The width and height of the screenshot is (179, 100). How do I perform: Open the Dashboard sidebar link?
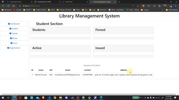pyautogui.click(x=14, y=24)
